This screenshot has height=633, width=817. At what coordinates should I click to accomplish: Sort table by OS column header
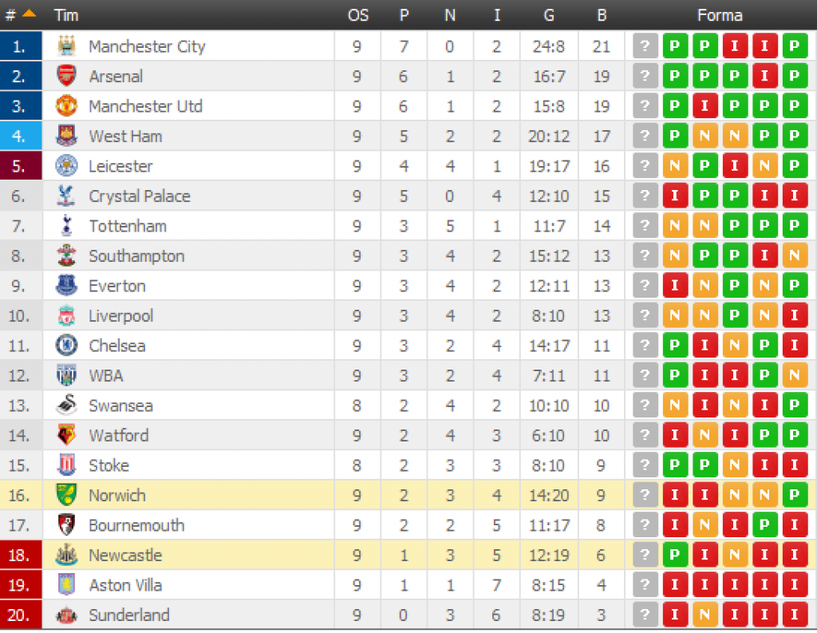tap(358, 15)
